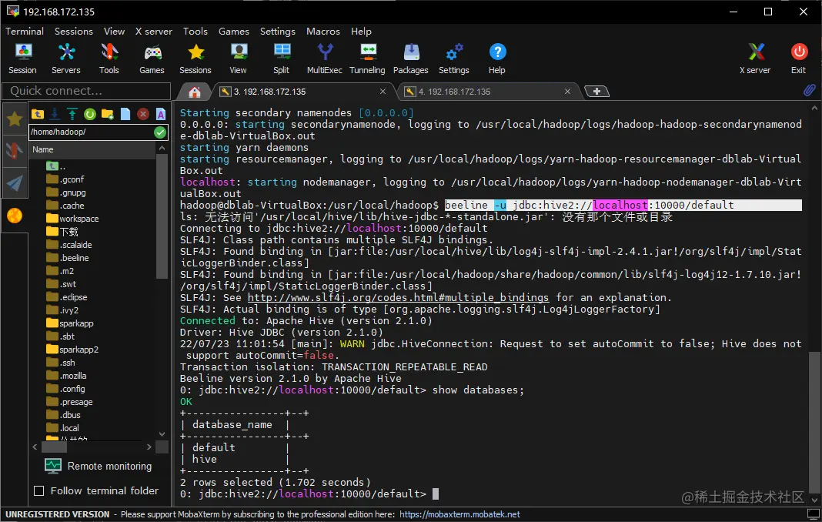This screenshot has width=822, height=522.
Task: Open the Terminal menu
Action: pyautogui.click(x=25, y=32)
